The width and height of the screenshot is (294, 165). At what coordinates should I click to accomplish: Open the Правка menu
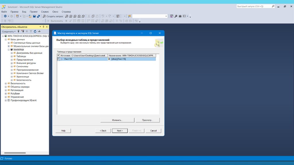coord(14,11)
